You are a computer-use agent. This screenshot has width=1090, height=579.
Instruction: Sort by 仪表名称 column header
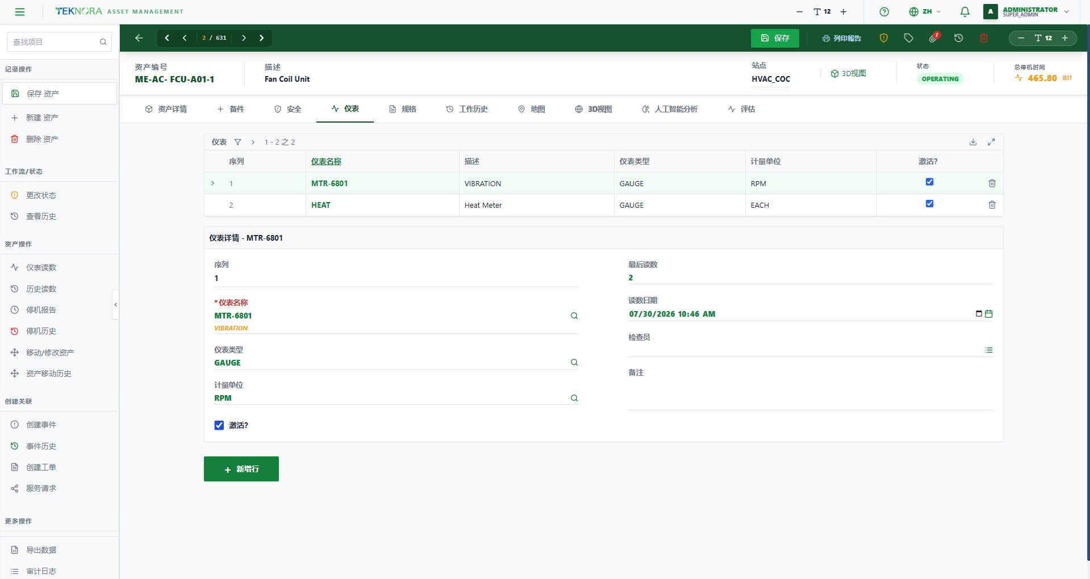(326, 161)
